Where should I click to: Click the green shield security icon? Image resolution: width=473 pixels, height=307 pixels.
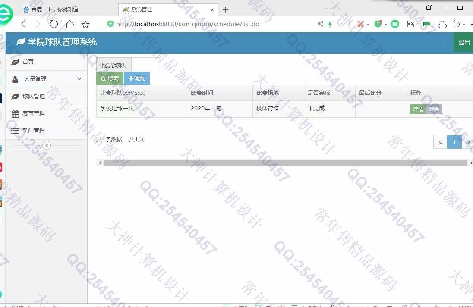[x=110, y=24]
